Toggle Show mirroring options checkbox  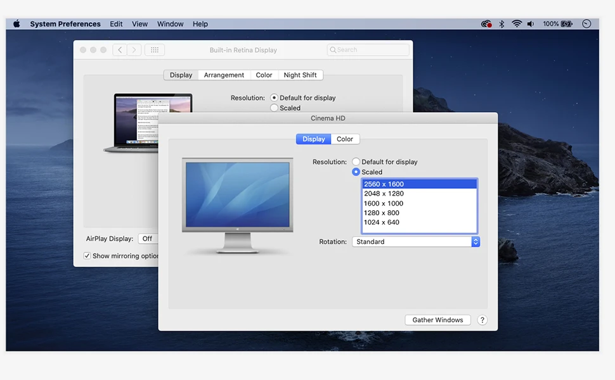[x=87, y=256]
